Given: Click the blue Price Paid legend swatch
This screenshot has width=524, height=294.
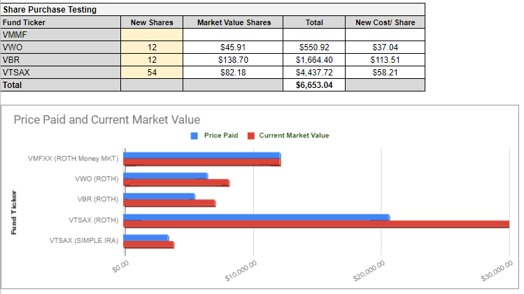Looking at the screenshot, I should (x=194, y=135).
